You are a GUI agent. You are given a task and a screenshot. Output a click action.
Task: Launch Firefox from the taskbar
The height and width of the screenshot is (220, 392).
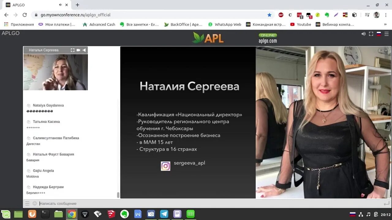tap(32, 214)
